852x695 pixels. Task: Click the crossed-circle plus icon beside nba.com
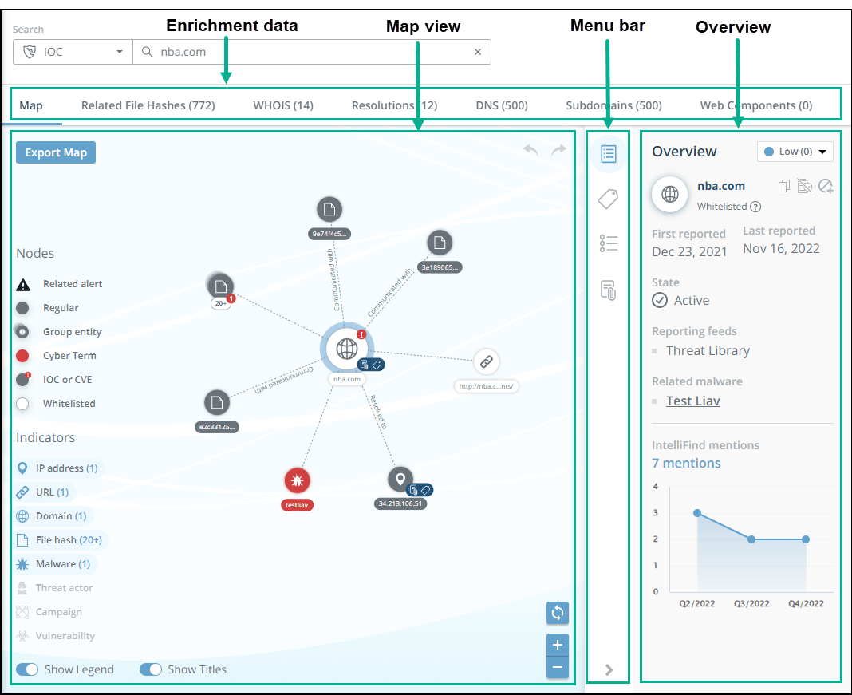(x=826, y=186)
